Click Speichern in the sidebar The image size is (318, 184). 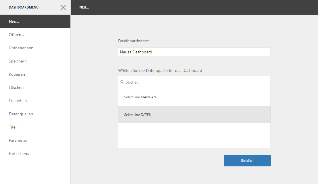click(x=35, y=61)
